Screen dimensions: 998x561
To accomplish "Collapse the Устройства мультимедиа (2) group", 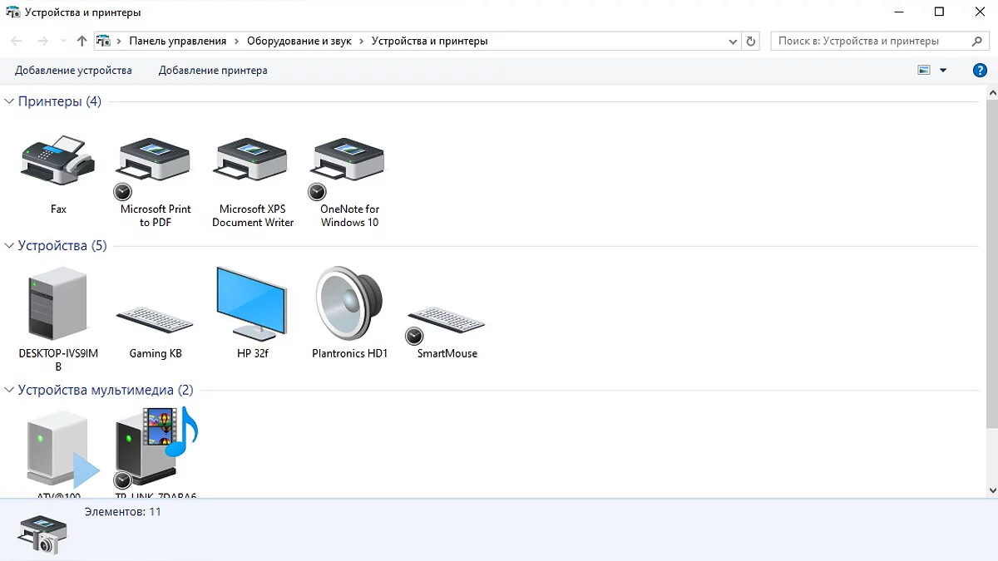I will (x=9, y=391).
